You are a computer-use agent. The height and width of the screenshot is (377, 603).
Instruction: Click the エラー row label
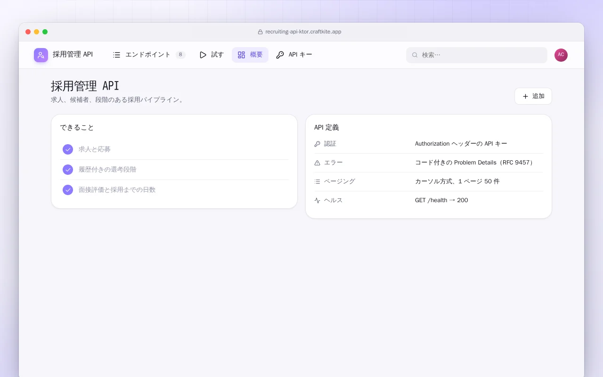click(x=334, y=163)
